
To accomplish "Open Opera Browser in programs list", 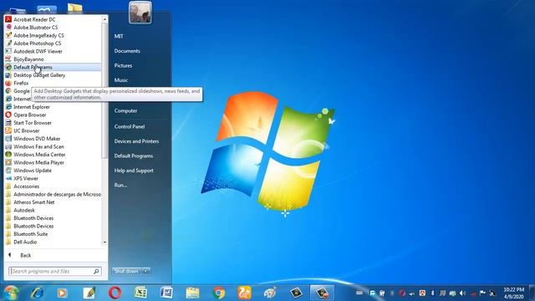I will (53, 115).
